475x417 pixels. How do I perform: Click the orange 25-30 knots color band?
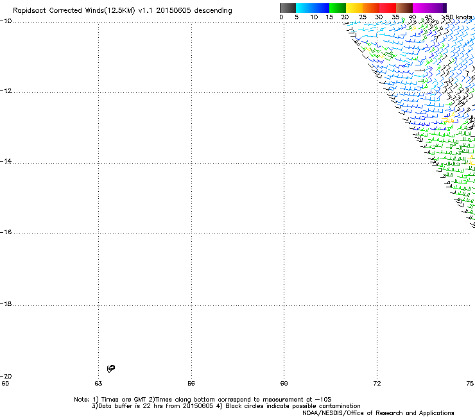pos(371,8)
